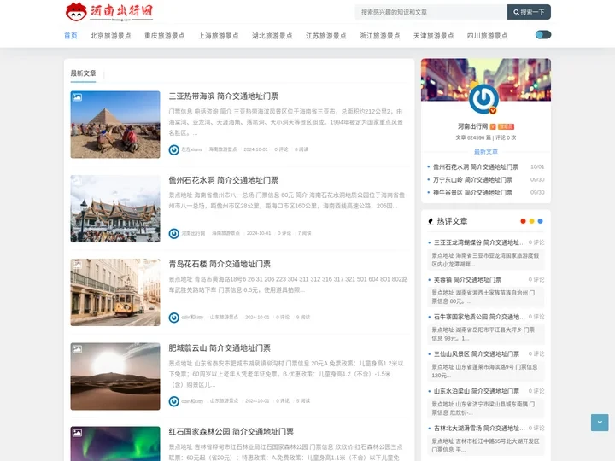Click 山东旅游景点 category under 青岛花石楼
615x461 pixels.
tap(224, 317)
